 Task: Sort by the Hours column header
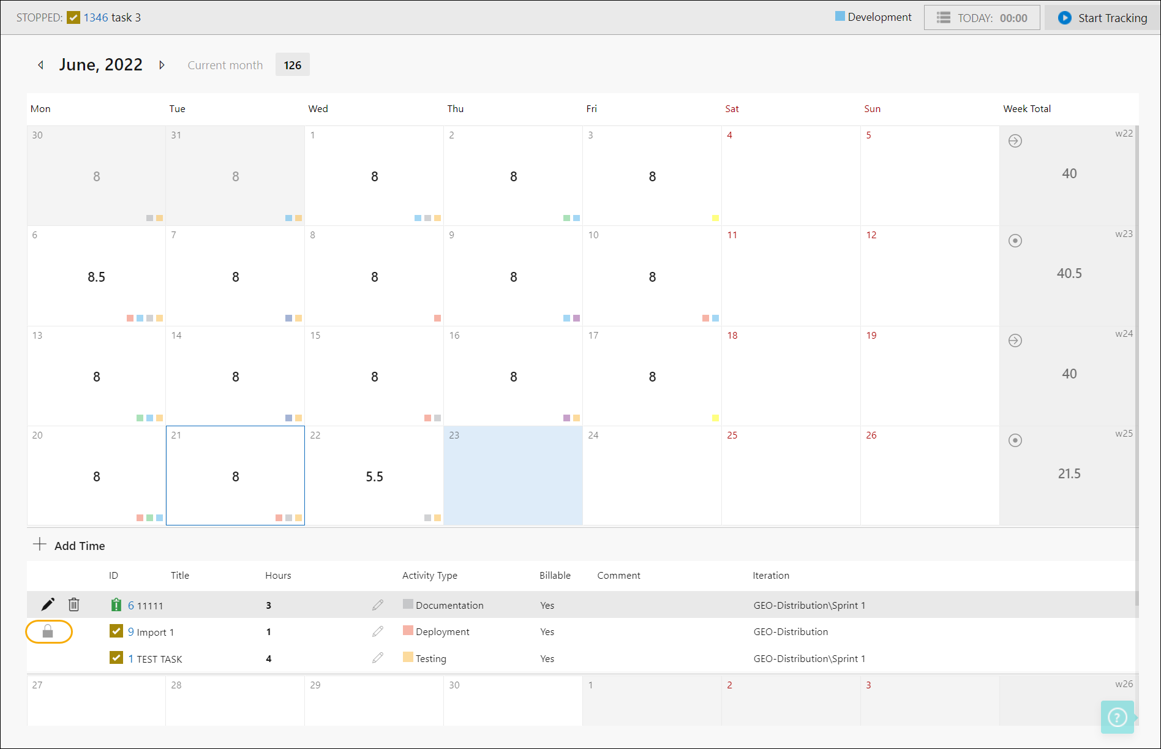278,575
